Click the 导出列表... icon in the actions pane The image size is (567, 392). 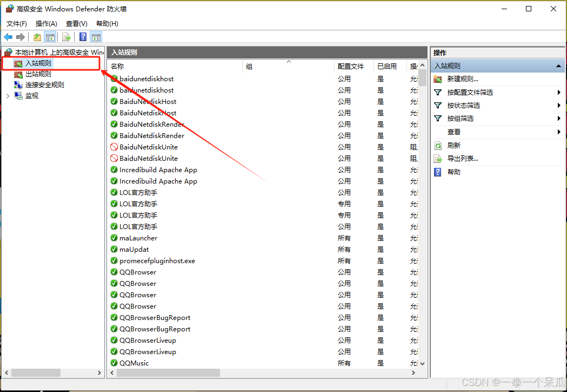tap(438, 159)
